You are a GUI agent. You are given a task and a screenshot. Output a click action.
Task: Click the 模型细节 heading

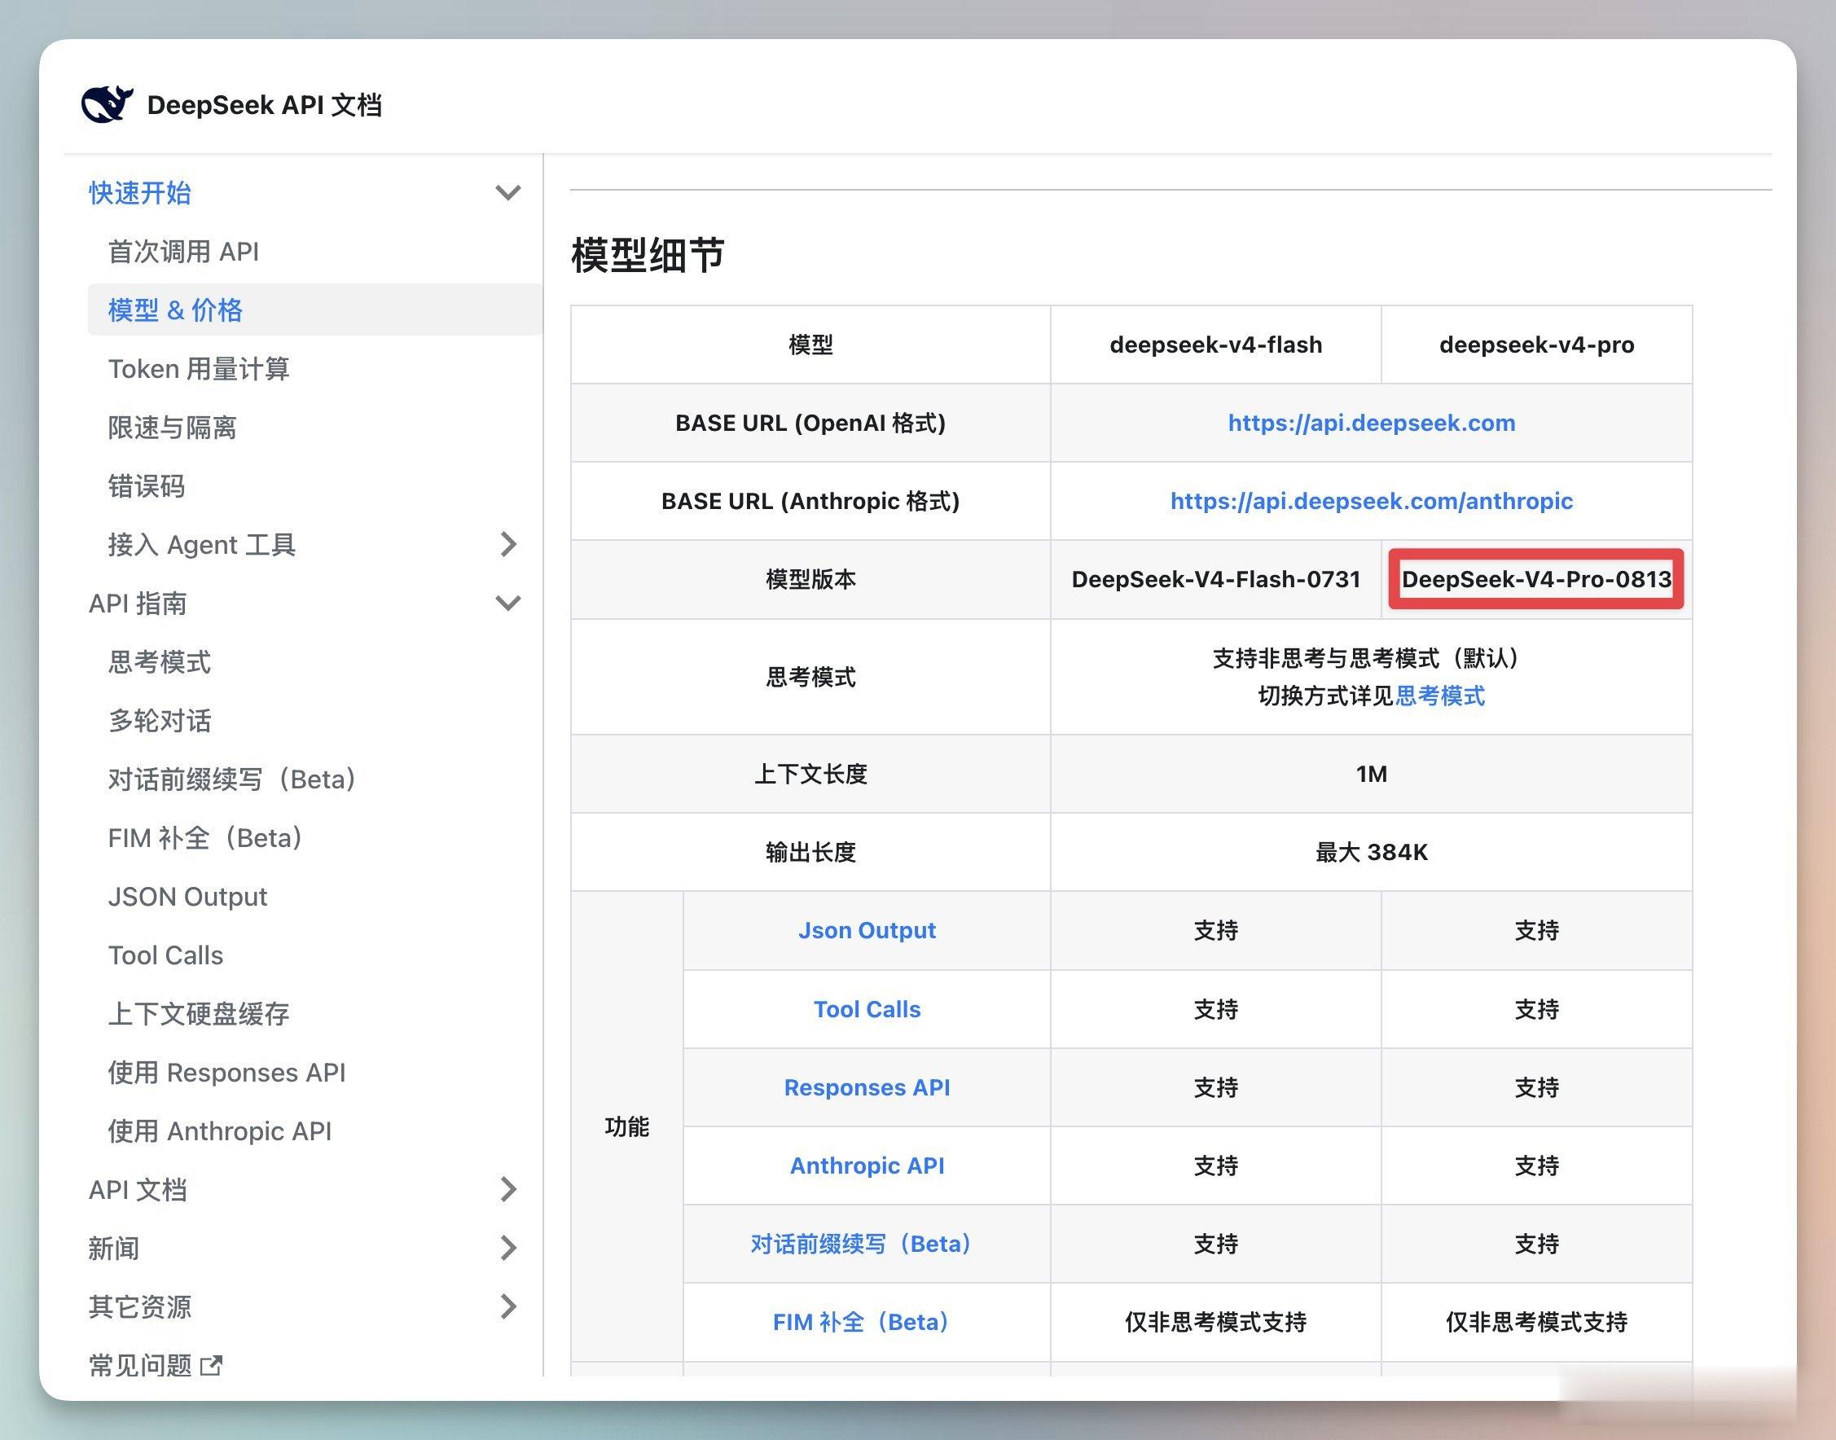648,255
